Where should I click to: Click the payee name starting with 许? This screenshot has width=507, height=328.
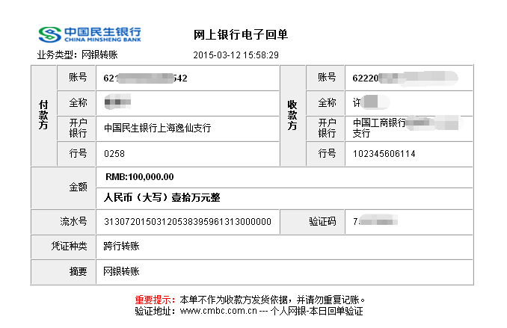[x=371, y=102]
